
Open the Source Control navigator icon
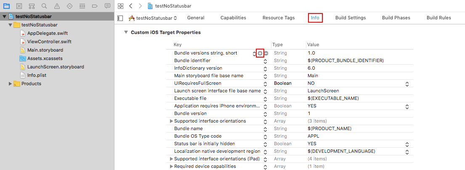pyautogui.click(x=19, y=6)
